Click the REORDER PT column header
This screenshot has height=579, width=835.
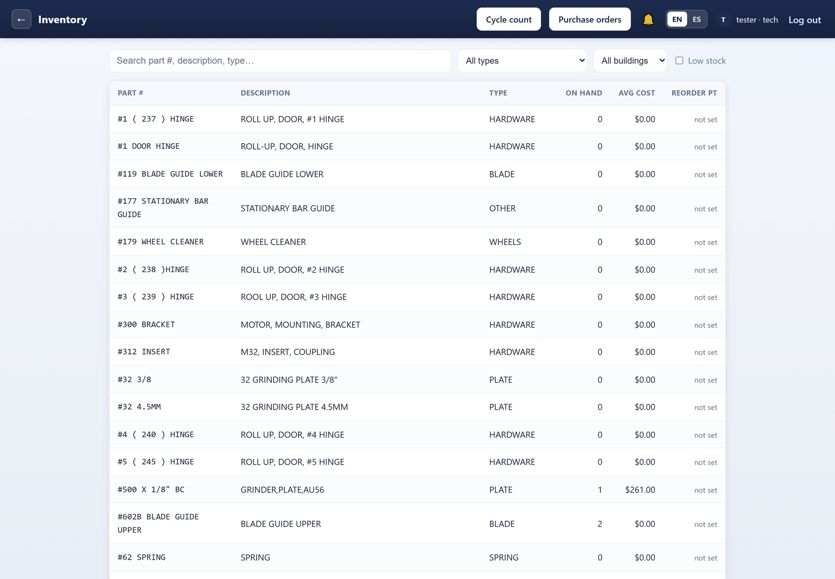click(694, 93)
